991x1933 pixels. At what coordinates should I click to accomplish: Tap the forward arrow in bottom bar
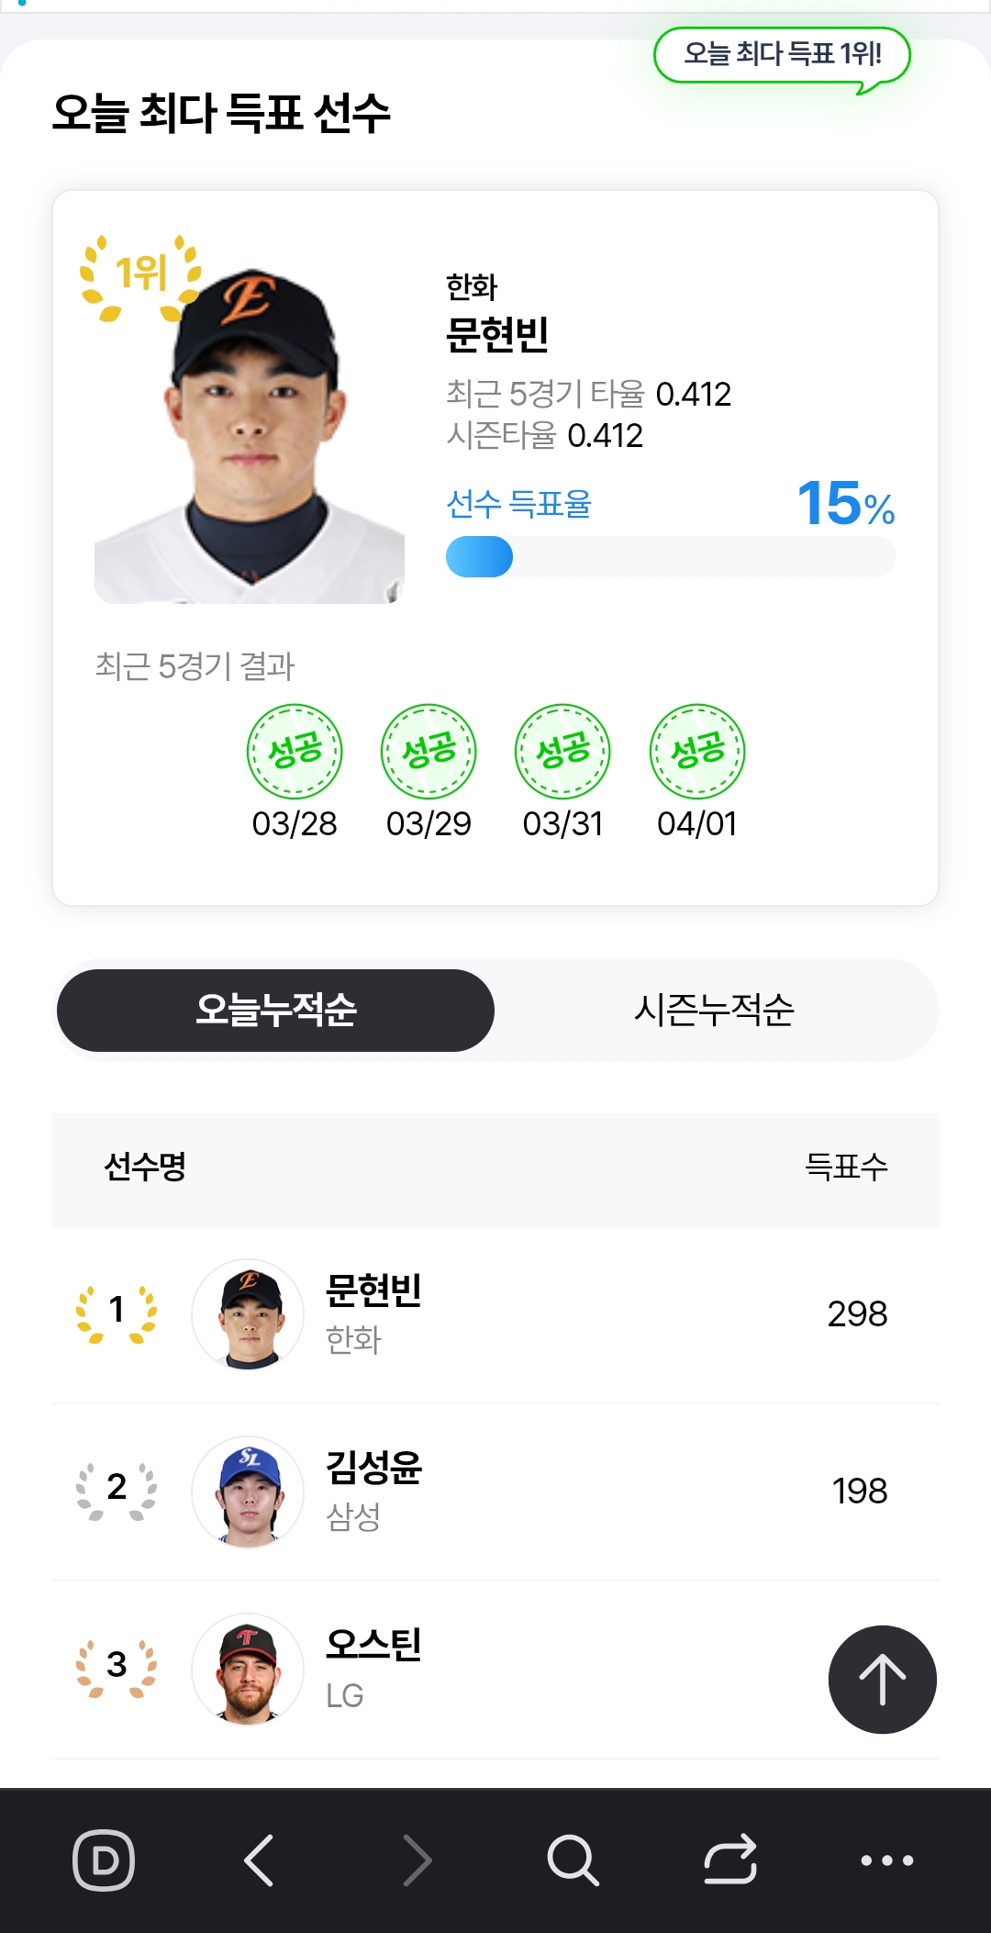418,1860
